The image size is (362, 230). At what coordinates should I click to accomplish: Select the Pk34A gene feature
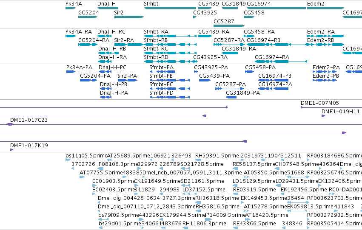click(x=71, y=8)
